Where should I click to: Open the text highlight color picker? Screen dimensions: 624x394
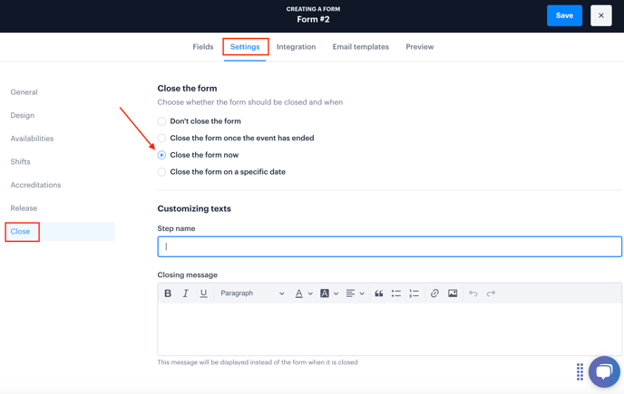pyautogui.click(x=325, y=293)
